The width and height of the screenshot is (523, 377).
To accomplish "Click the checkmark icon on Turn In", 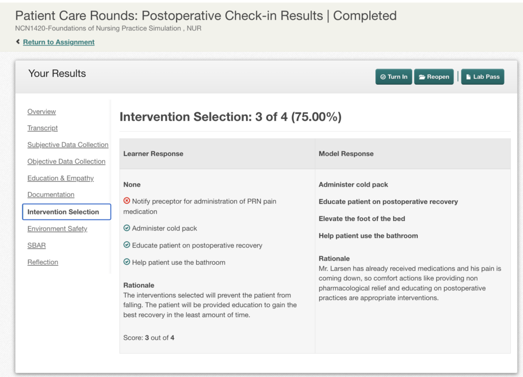I will [x=383, y=77].
